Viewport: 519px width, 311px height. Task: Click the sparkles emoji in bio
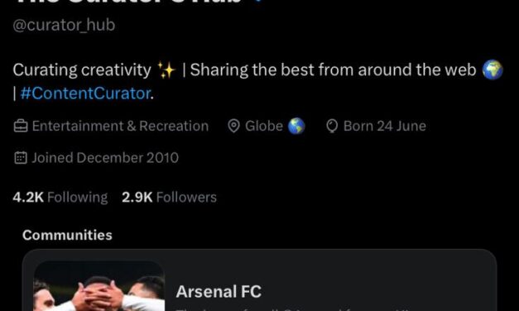pos(166,70)
